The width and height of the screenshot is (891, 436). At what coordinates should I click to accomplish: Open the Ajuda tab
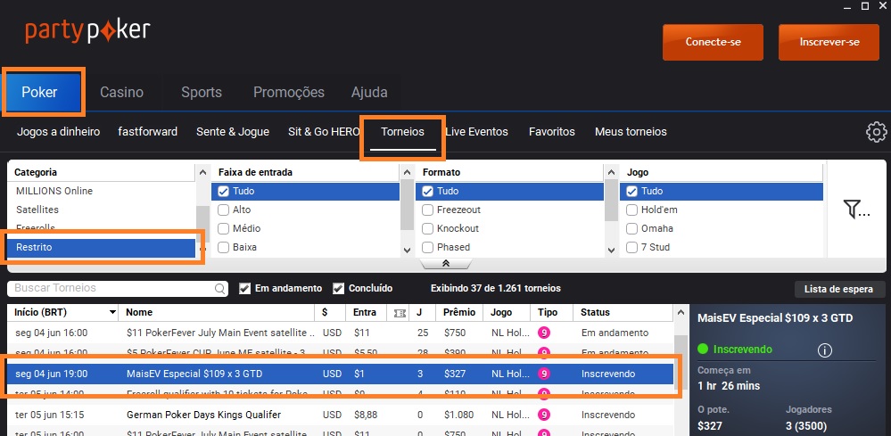point(369,92)
